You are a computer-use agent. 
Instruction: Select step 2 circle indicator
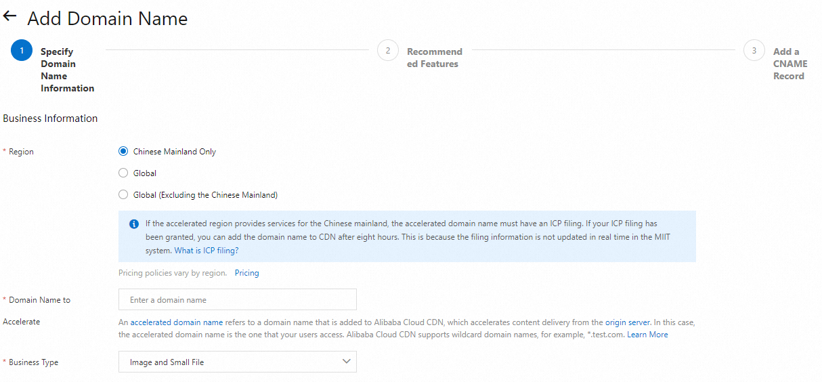pyautogui.click(x=388, y=51)
